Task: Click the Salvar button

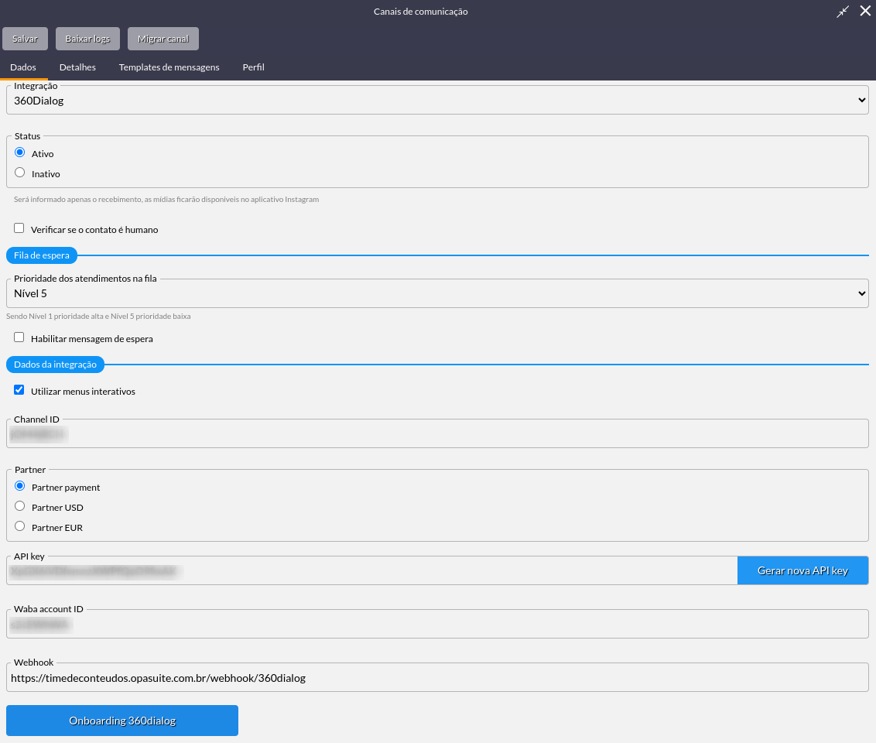Action: [x=25, y=39]
